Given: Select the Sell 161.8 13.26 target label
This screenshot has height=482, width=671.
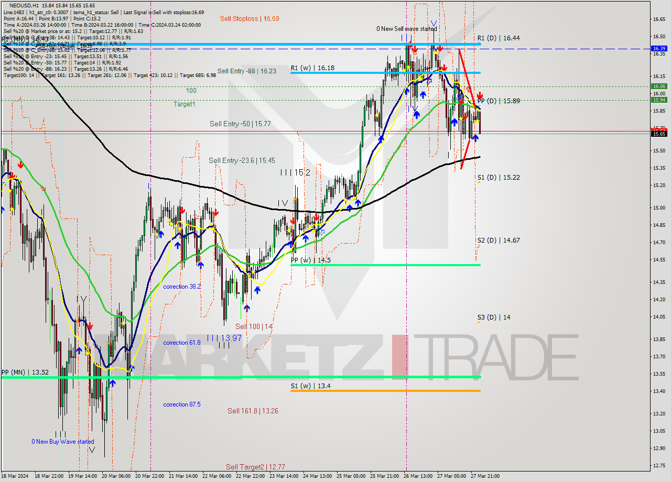Looking at the screenshot, I should click(x=253, y=411).
